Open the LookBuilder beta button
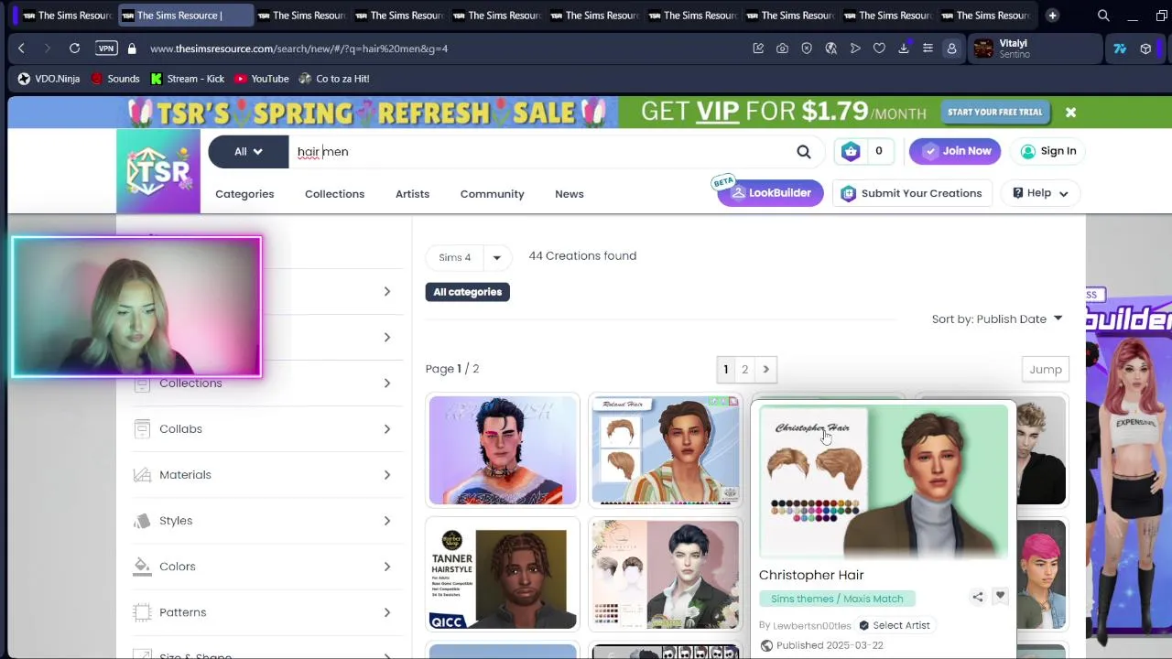This screenshot has width=1172, height=659. pyautogui.click(x=770, y=193)
